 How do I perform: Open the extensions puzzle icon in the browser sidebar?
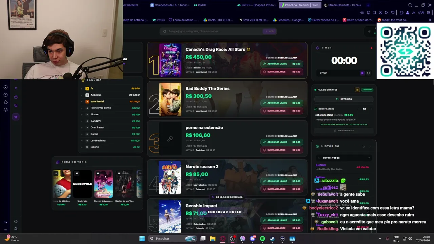pos(5,102)
